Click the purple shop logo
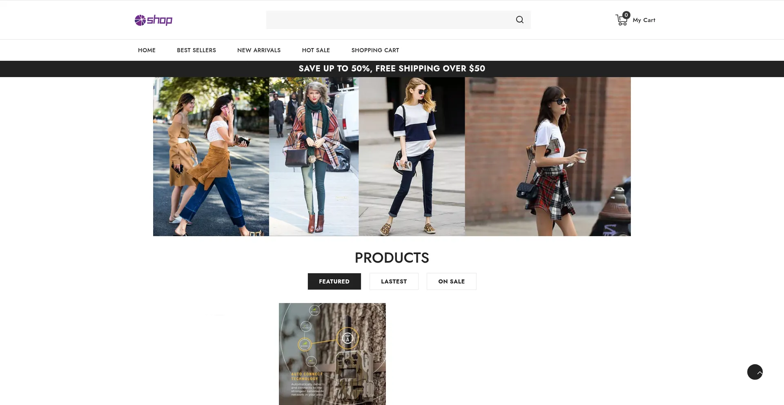784x405 pixels. (154, 20)
